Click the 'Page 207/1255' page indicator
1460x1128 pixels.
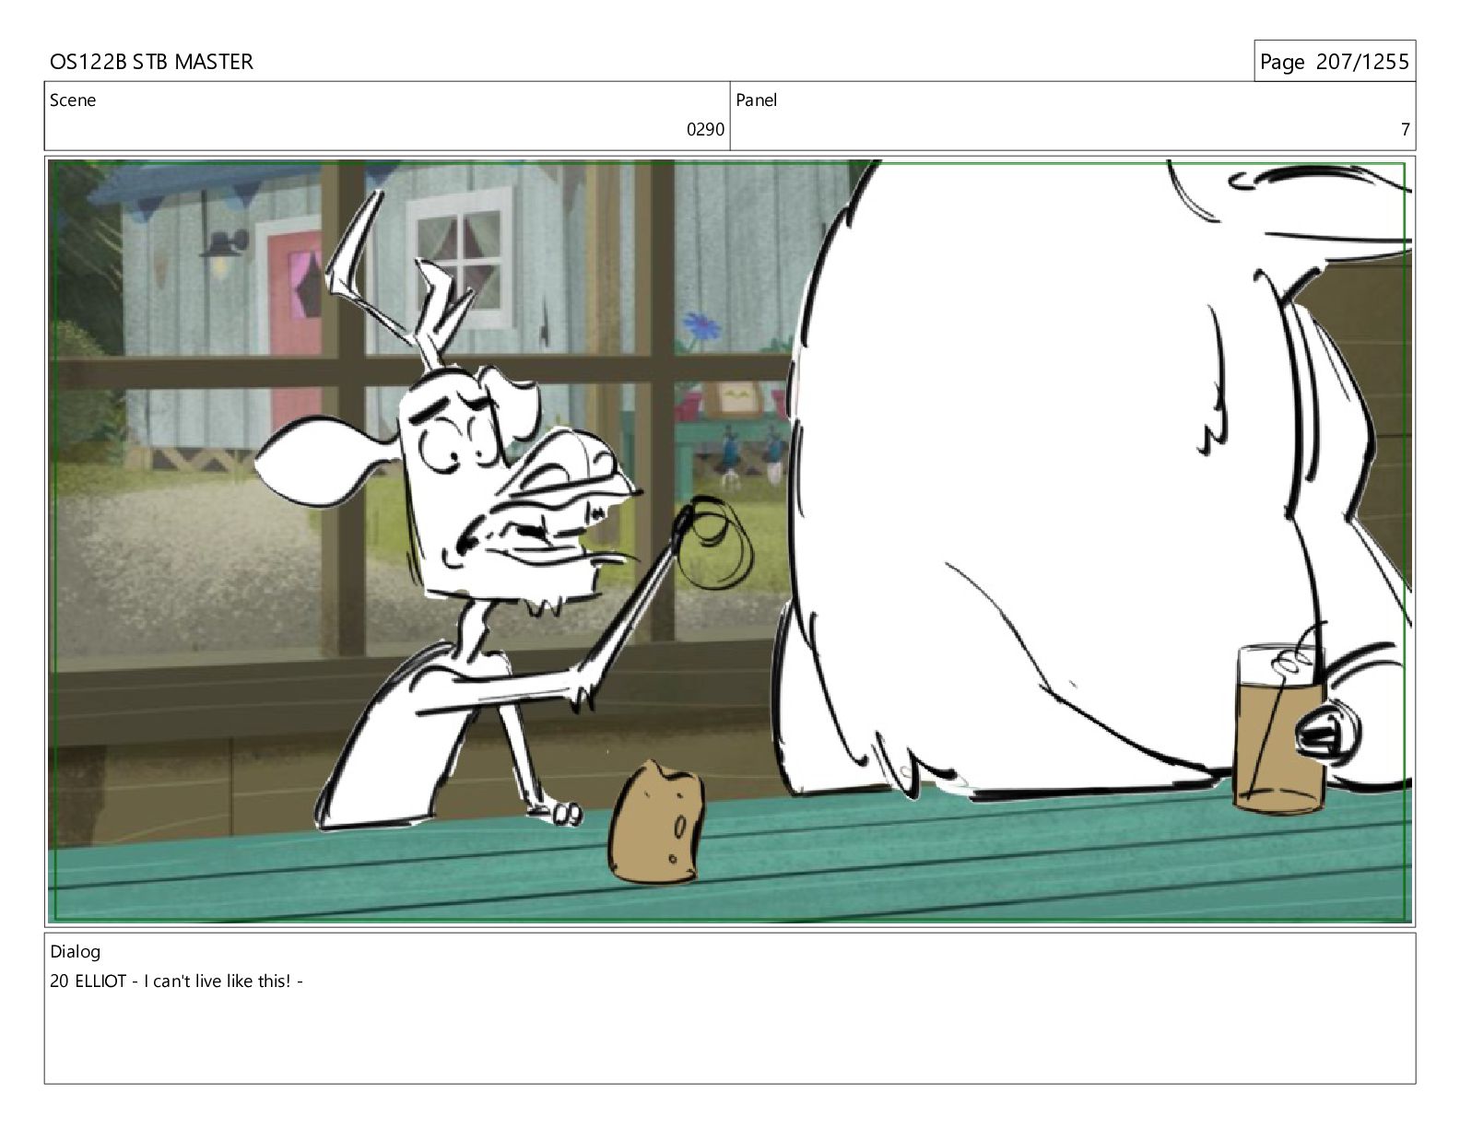(x=1334, y=62)
